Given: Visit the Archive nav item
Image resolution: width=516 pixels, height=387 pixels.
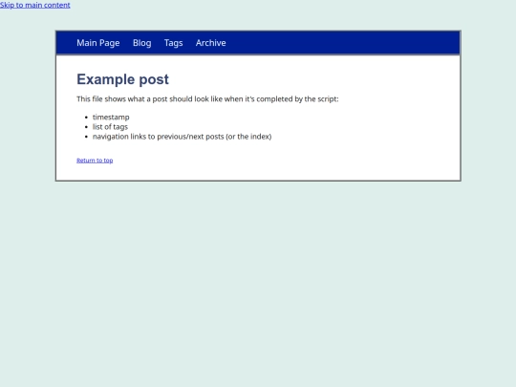Looking at the screenshot, I should [210, 43].
